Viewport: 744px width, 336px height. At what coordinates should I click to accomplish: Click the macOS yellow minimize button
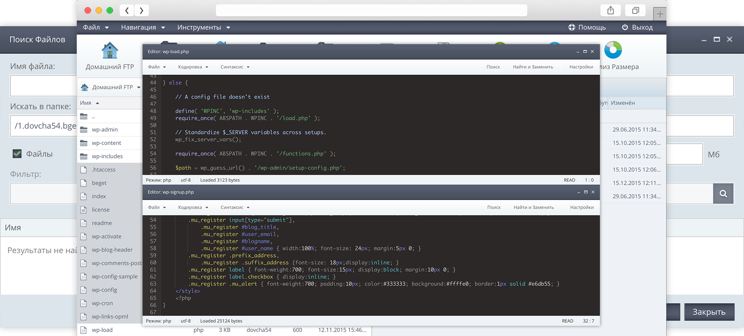(99, 11)
